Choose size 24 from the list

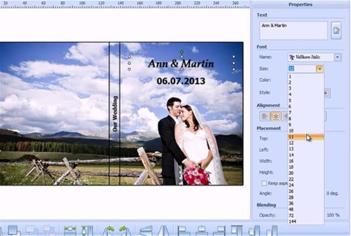306,185
